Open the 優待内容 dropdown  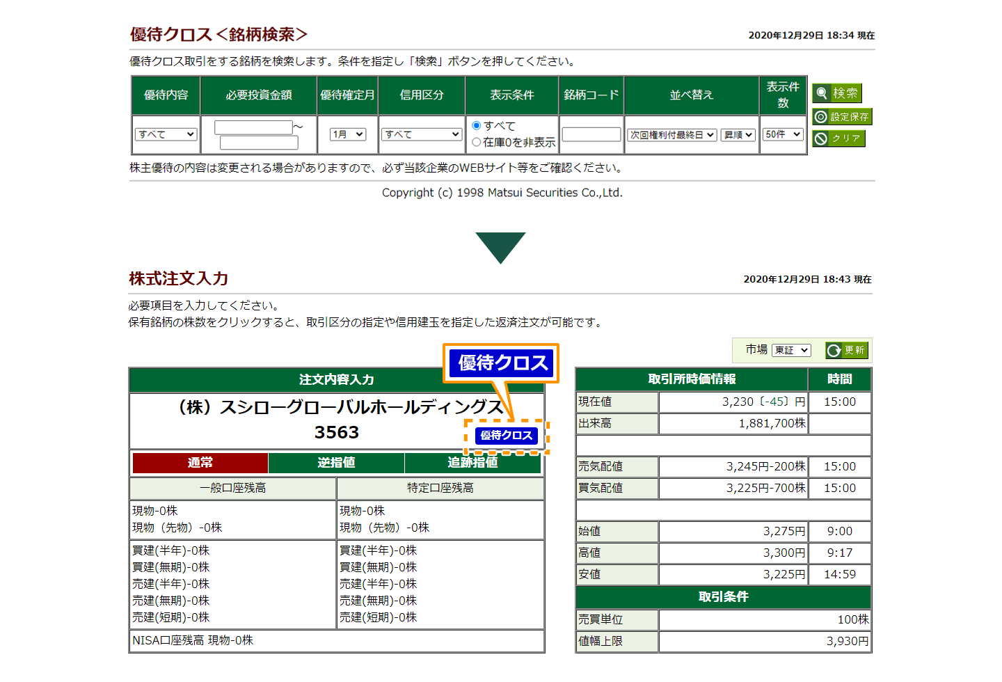166,134
